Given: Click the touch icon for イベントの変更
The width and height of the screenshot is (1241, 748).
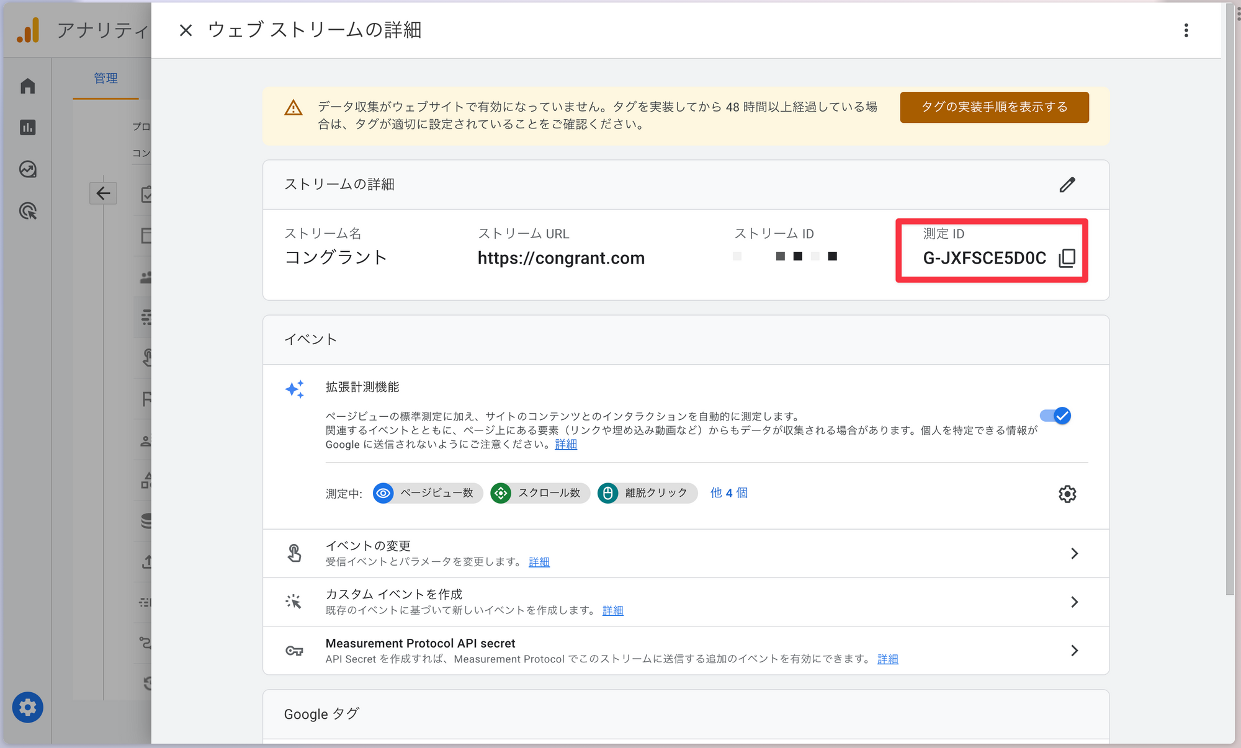Looking at the screenshot, I should tap(295, 553).
